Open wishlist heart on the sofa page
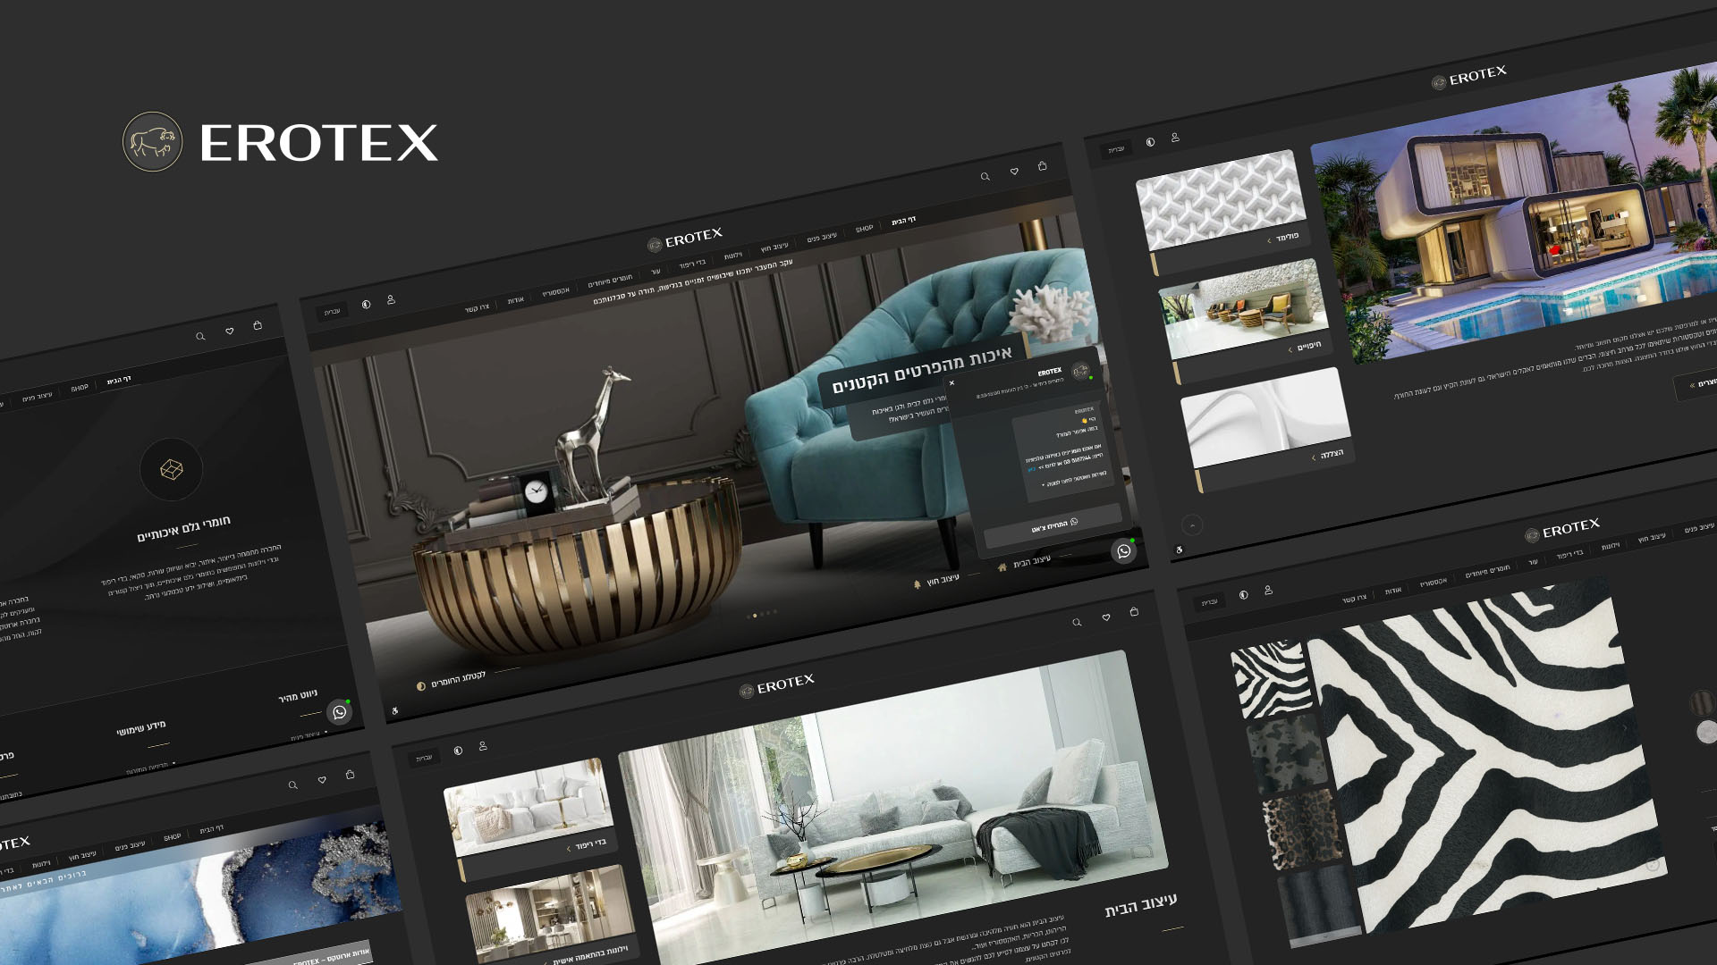 1106,617
